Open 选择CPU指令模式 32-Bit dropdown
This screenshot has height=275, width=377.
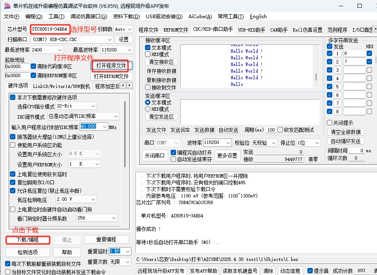pos(76,106)
